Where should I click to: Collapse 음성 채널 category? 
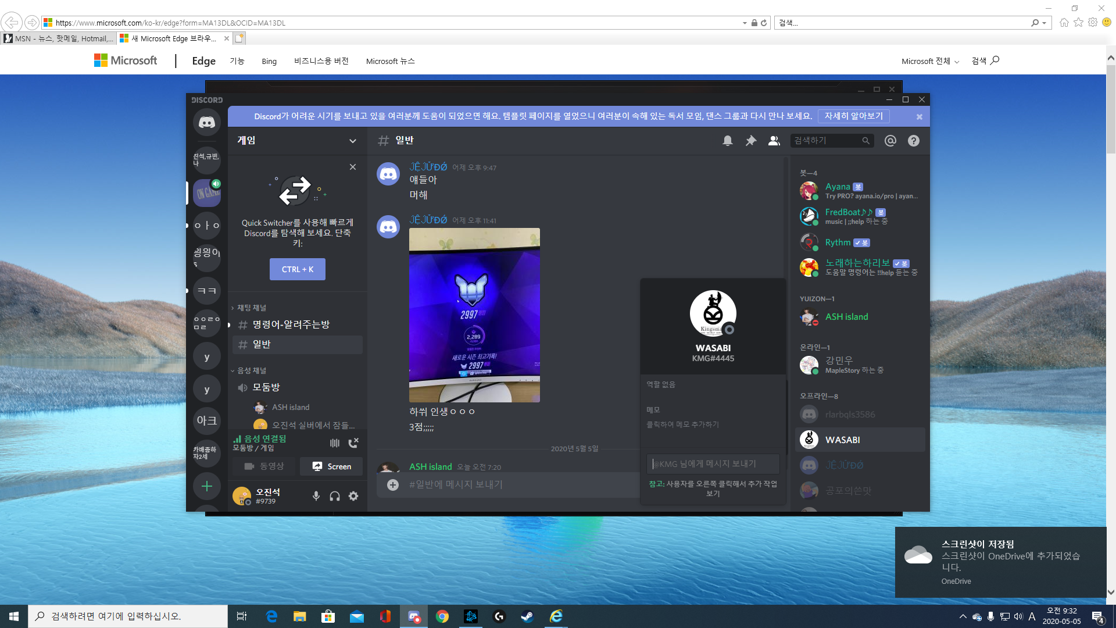click(x=251, y=370)
